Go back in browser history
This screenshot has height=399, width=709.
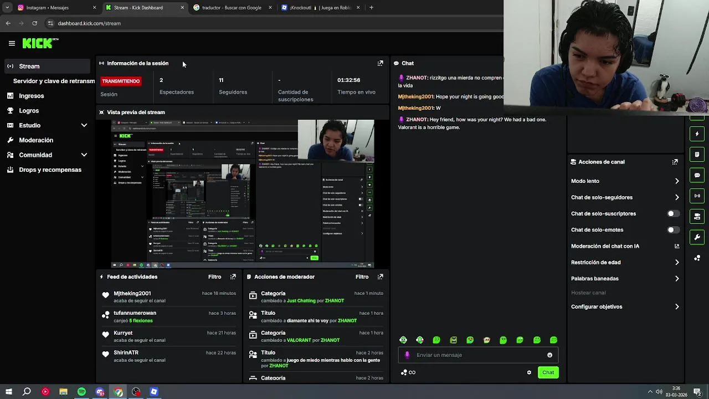(x=8, y=23)
